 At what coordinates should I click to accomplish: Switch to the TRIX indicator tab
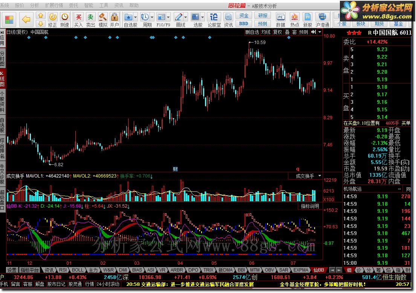coord(208,270)
